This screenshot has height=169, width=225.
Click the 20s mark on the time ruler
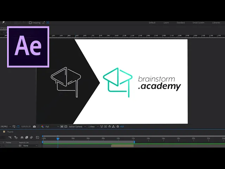coord(193,138)
